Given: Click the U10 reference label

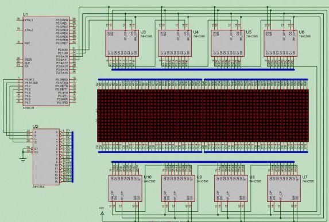Looking at the screenshot, I should click(x=148, y=177).
